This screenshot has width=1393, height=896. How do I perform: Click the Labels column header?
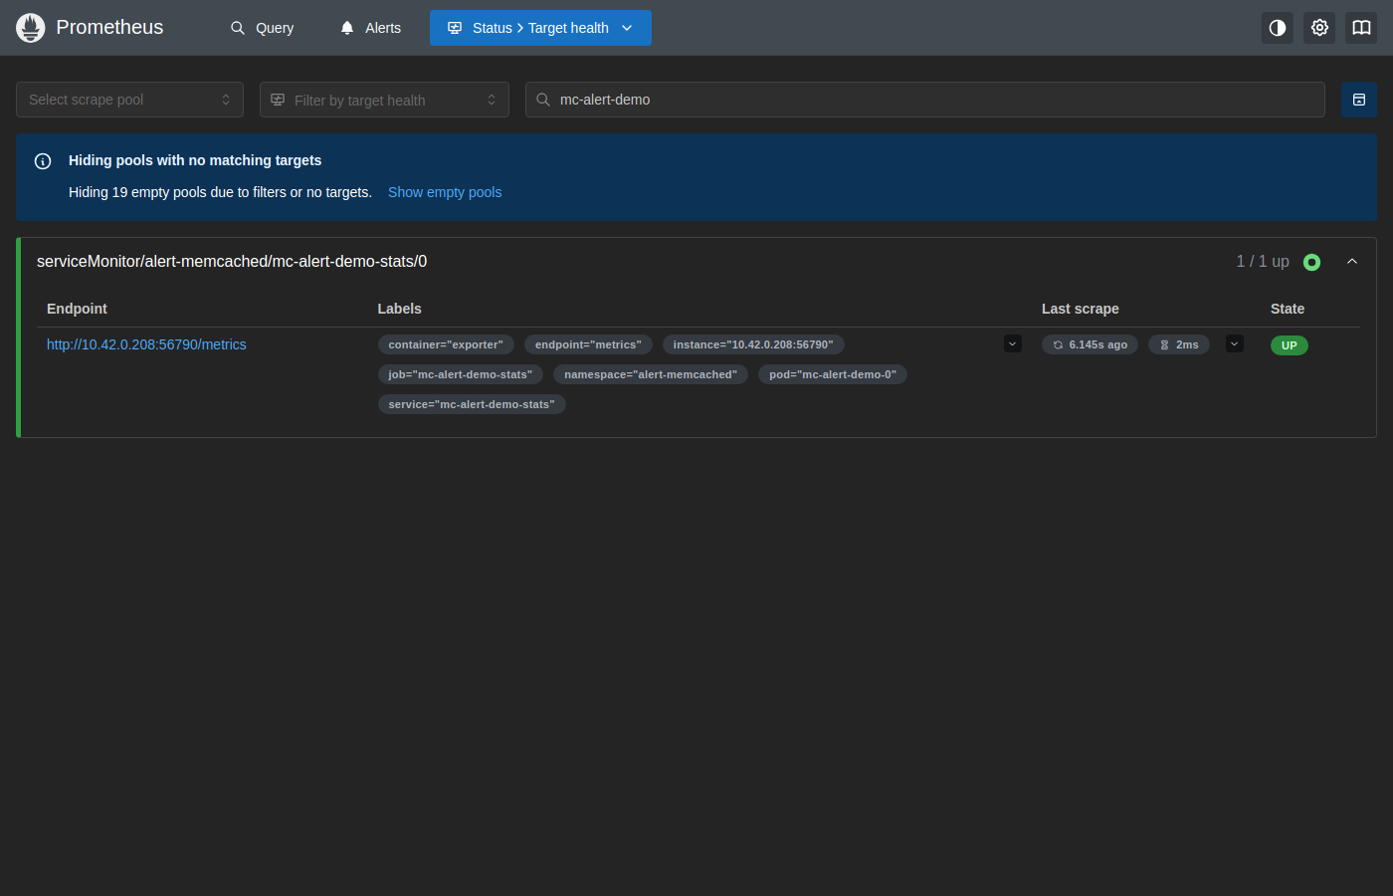(x=399, y=309)
